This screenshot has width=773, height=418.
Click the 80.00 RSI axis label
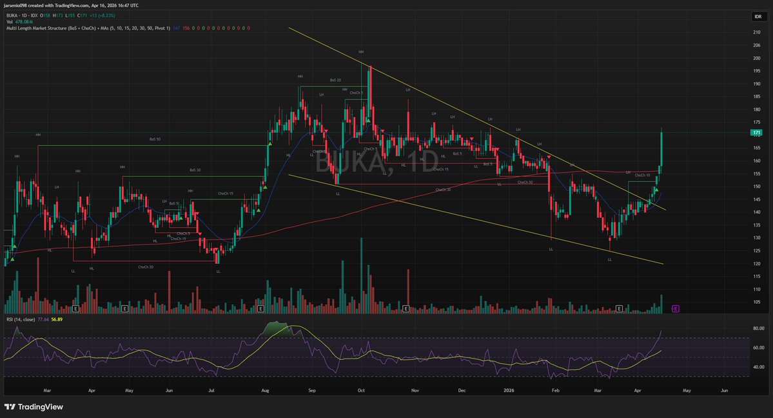point(758,328)
